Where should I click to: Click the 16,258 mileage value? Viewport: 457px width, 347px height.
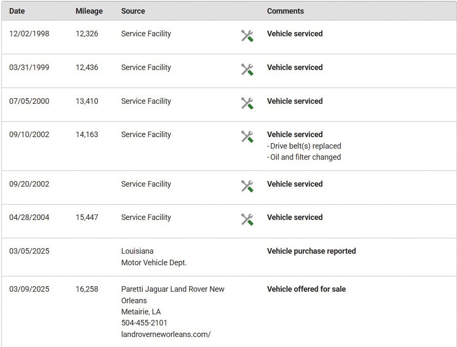tap(87, 289)
